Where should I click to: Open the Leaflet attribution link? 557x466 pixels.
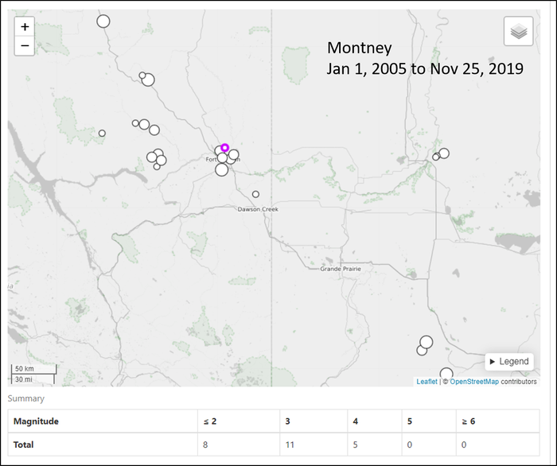(x=427, y=382)
